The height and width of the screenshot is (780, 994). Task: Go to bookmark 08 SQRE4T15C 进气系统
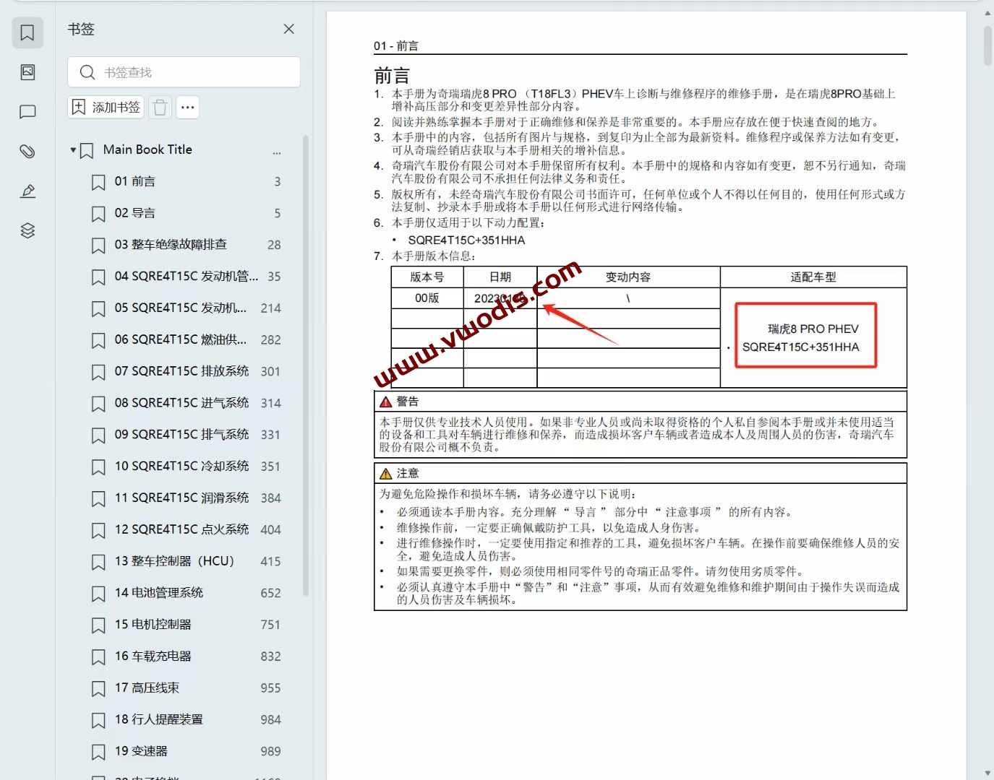[181, 402]
